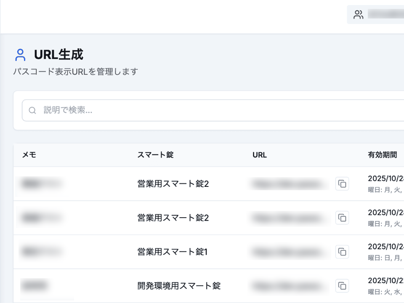Select the second 営業用スマート錠2 cell
The width and height of the screenshot is (404, 303).
[173, 218]
